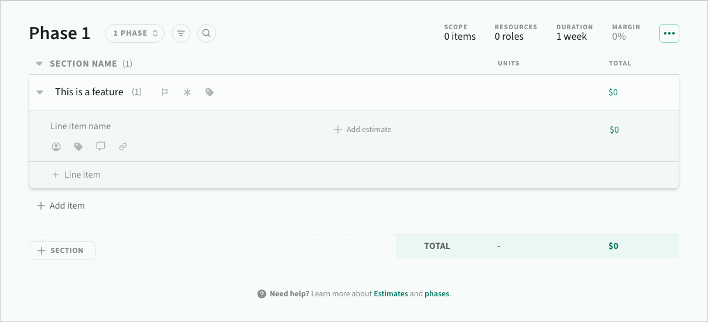Open search with the magnifier icon
708x322 pixels.
click(207, 33)
